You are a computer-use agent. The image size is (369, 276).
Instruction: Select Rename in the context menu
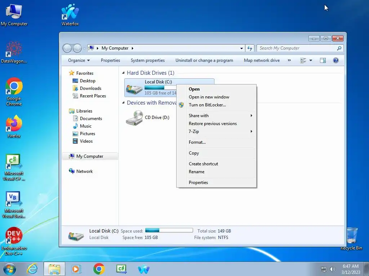click(217, 172)
